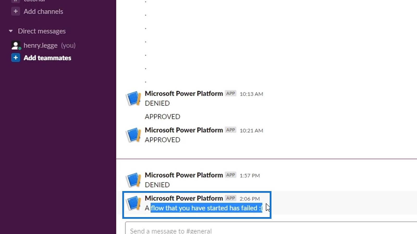The width and height of the screenshot is (417, 234).
Task: Click Power Platform app avatar on 10:13 AM message
Action: [134, 98]
